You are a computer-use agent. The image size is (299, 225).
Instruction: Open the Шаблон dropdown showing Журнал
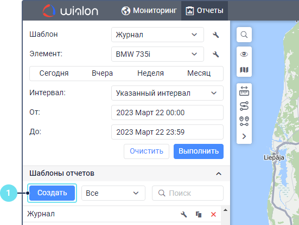(157, 35)
